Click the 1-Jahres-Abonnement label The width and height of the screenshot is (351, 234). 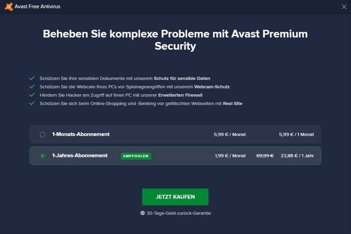point(80,155)
